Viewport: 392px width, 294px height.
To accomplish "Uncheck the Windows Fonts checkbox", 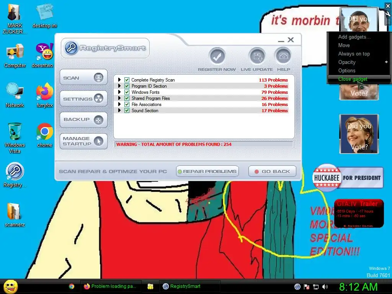I will click(127, 92).
